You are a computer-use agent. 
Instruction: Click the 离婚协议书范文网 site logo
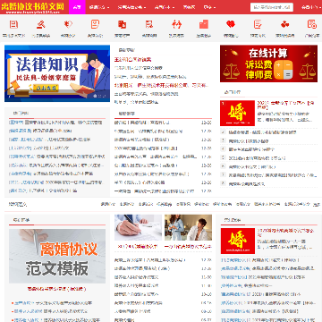(32, 7)
